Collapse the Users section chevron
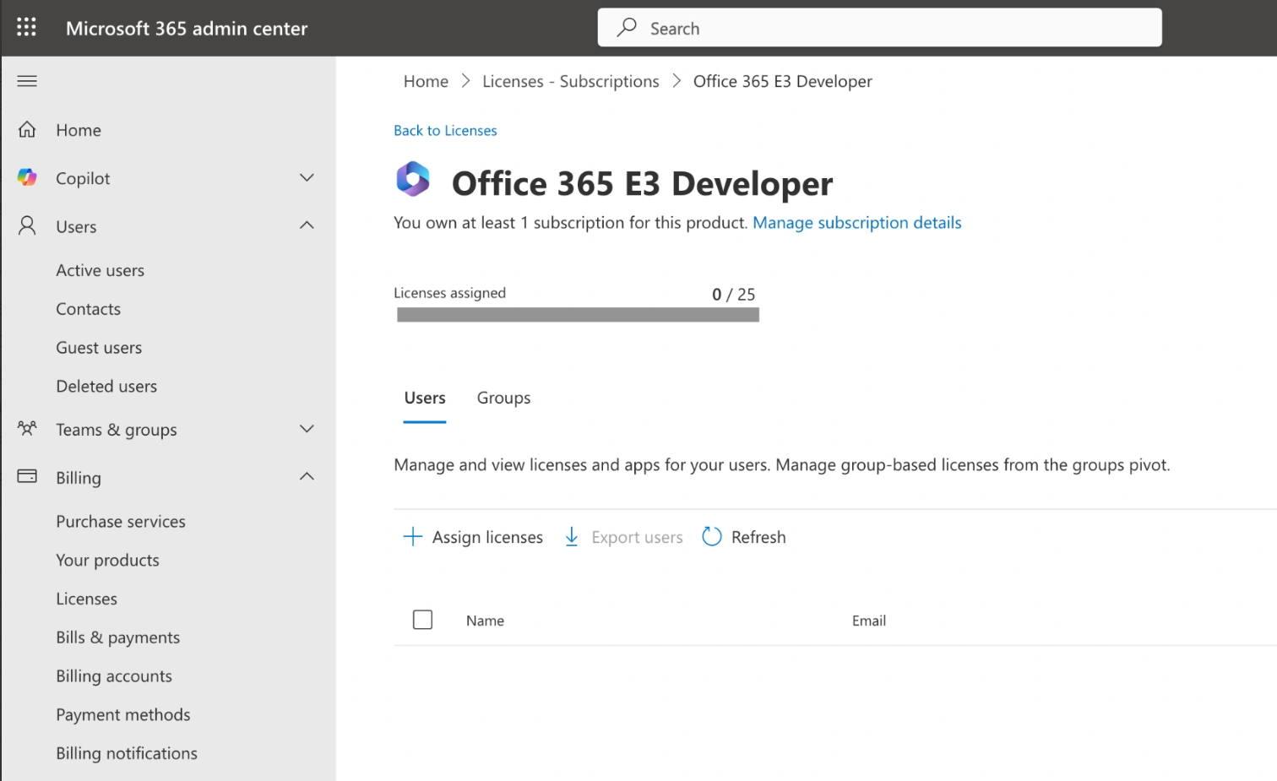Viewport: 1277px width, 781px height. (307, 225)
